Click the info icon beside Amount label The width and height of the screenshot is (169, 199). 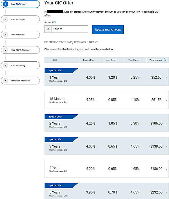pos(55,22)
